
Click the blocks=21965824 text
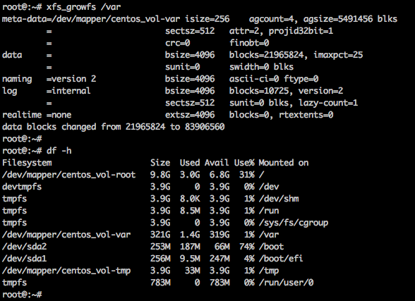click(x=266, y=55)
